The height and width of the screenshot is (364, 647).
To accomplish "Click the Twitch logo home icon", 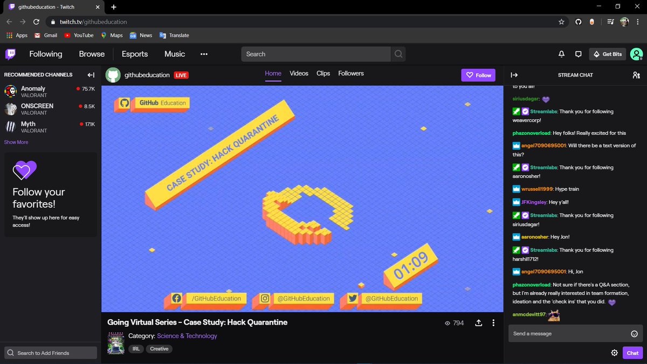I will (x=10, y=54).
